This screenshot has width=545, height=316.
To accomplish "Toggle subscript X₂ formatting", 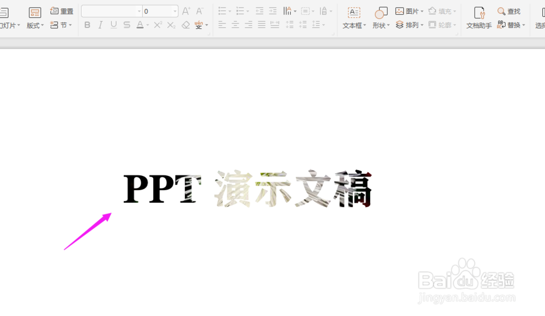I will click(171, 25).
